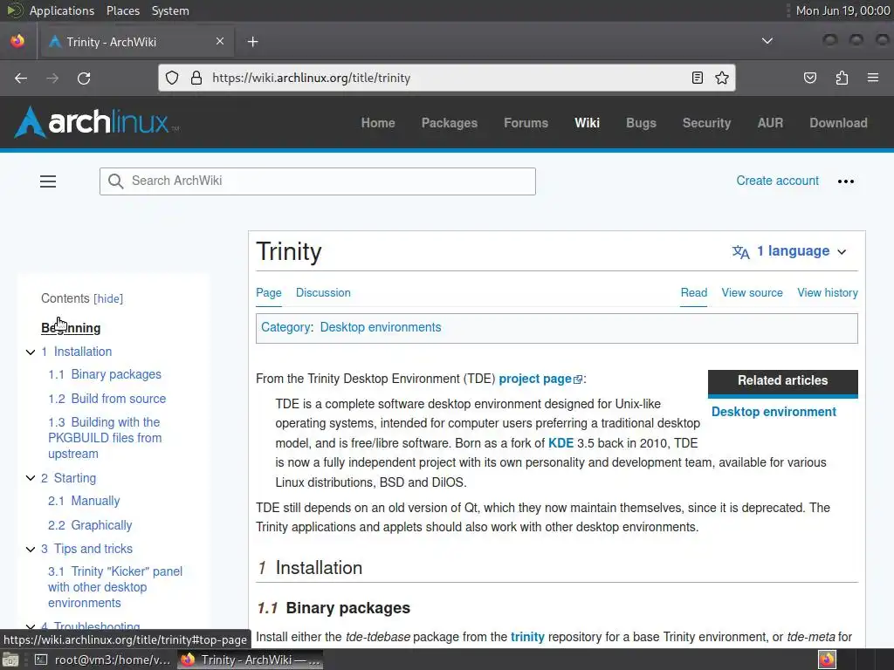Open the Desktop environment related article
Screen dimensions: 894x670
tap(774, 412)
